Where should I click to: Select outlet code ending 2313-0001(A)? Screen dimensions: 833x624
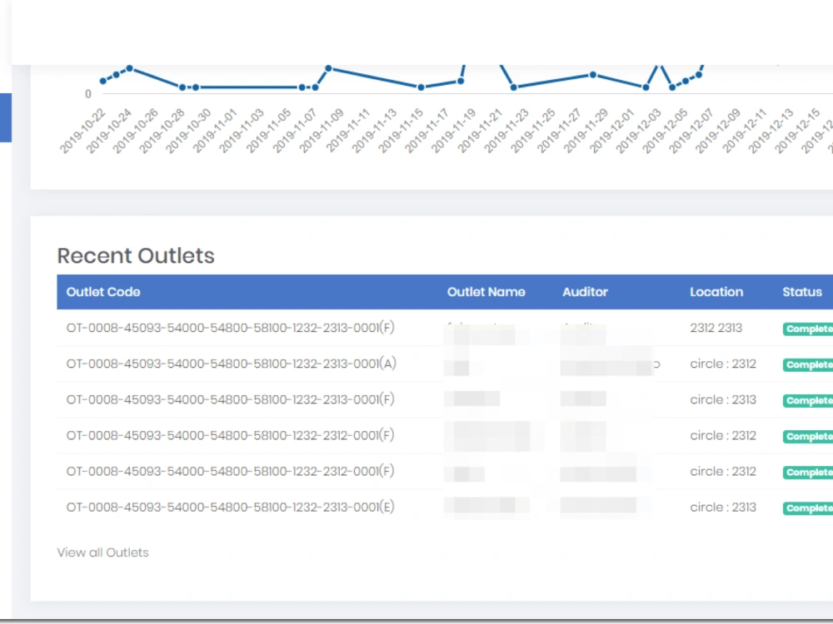tap(231, 364)
